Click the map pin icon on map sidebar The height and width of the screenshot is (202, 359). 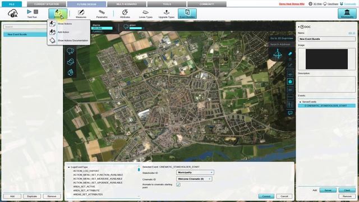(x=70, y=62)
